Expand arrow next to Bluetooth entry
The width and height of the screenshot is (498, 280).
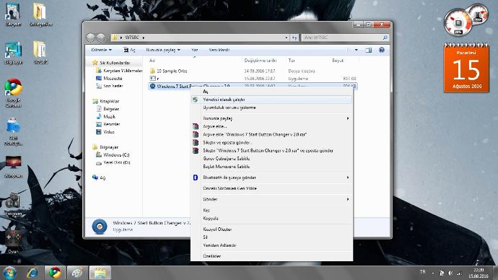pos(348,178)
